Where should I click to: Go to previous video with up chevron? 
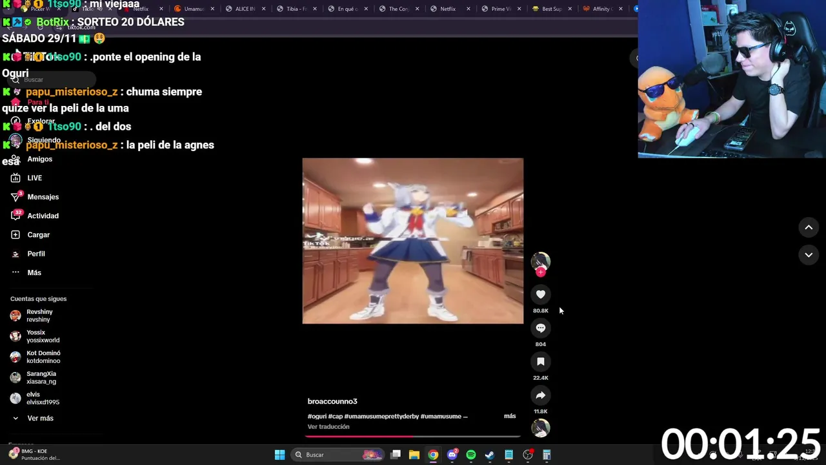point(809,227)
